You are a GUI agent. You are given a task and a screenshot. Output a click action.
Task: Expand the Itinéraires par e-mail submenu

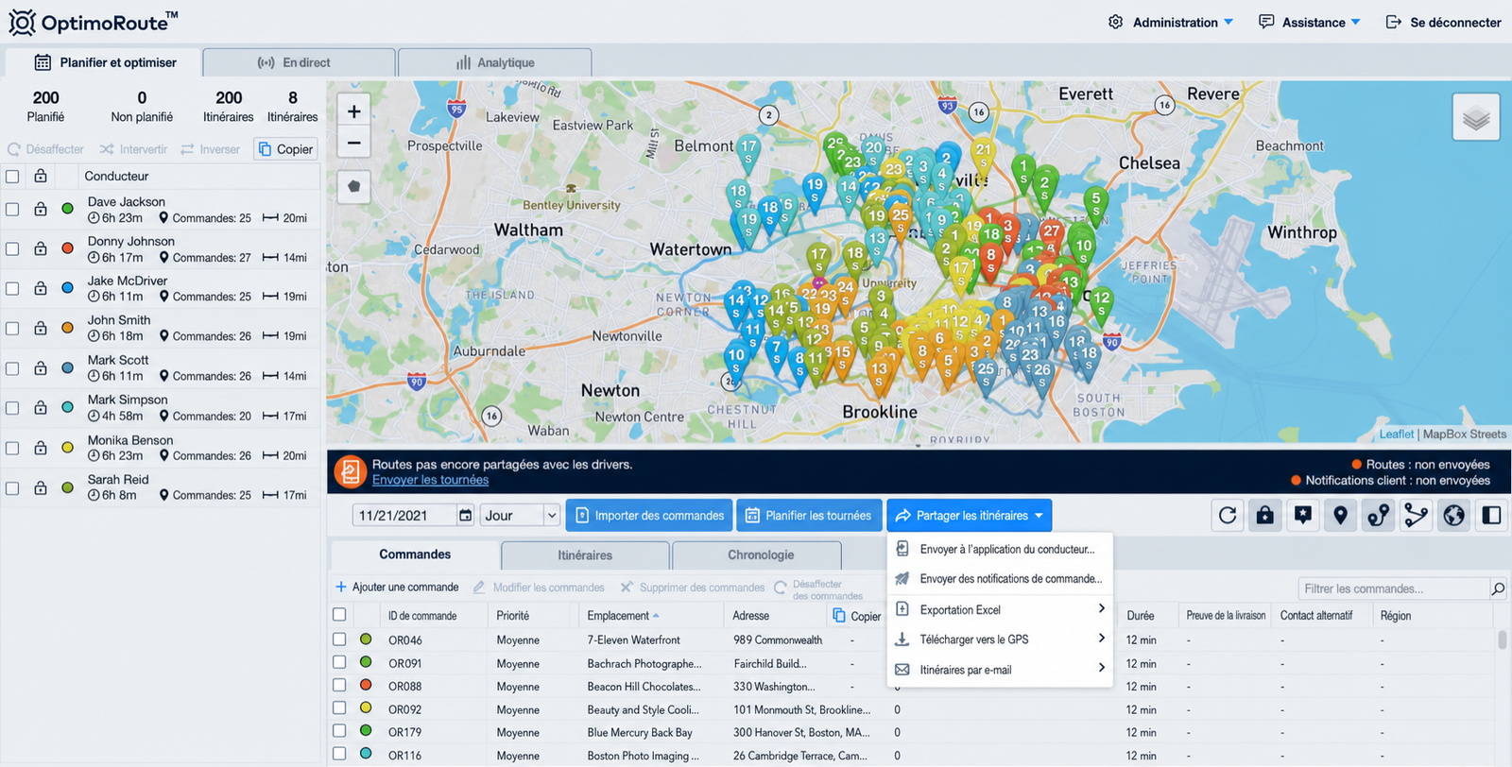tap(1000, 670)
